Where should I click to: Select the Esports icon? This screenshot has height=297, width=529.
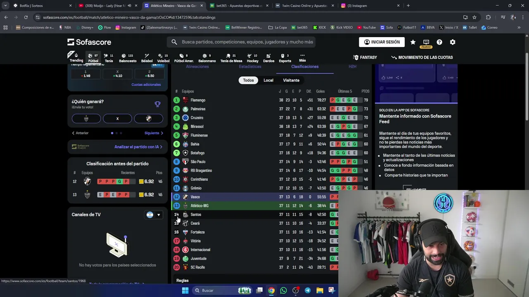[285, 58]
